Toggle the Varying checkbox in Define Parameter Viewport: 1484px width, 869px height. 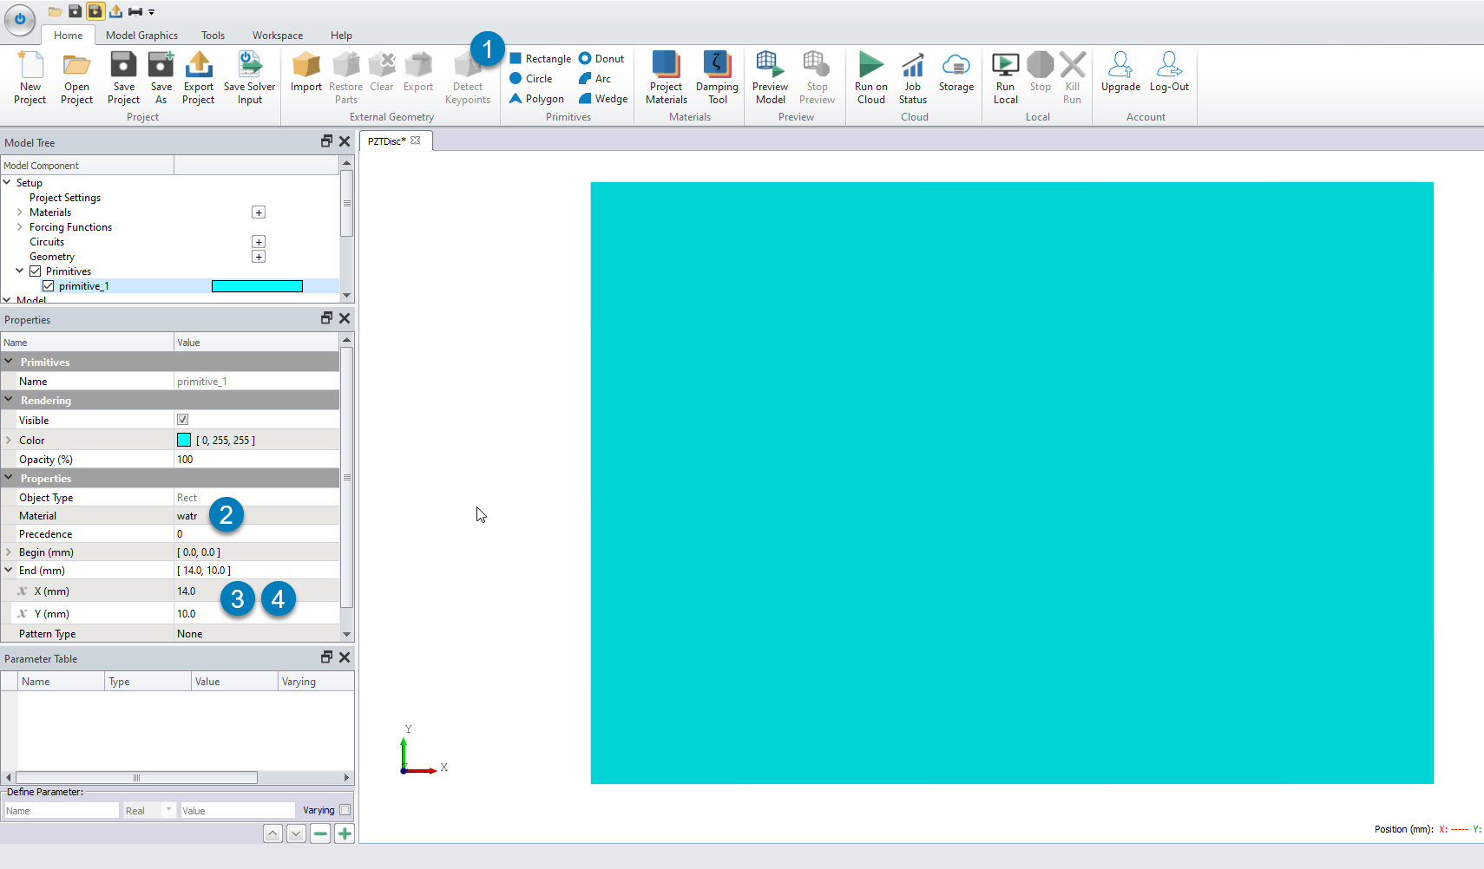click(x=345, y=810)
